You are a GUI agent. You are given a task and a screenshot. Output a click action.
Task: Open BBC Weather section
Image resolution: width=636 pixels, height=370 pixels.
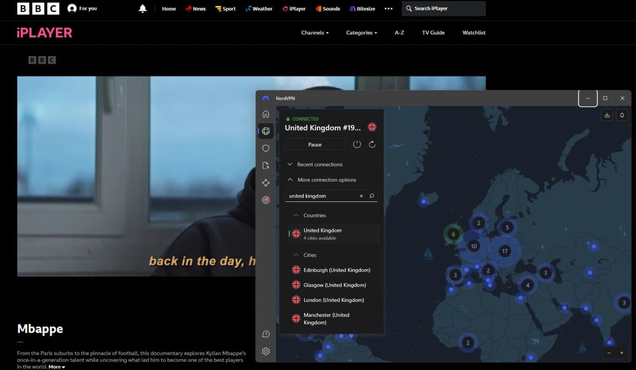(259, 9)
